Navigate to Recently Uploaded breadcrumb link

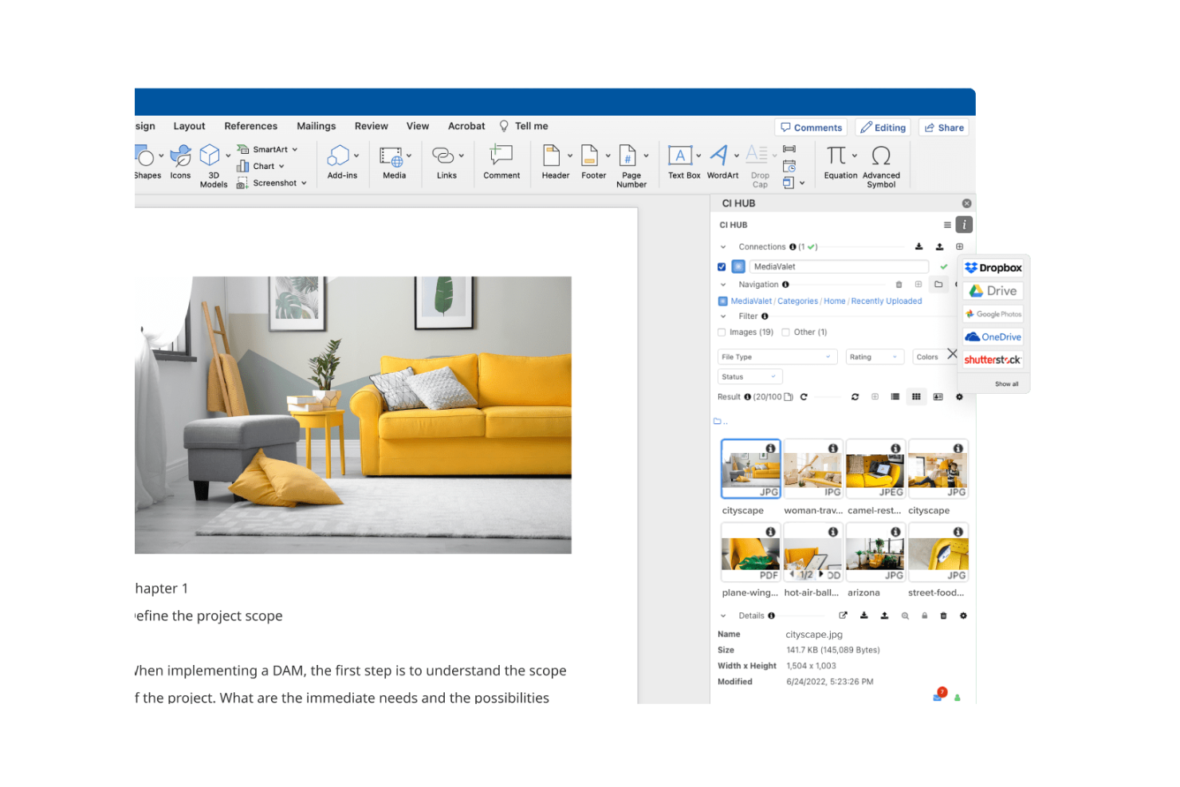pos(886,301)
